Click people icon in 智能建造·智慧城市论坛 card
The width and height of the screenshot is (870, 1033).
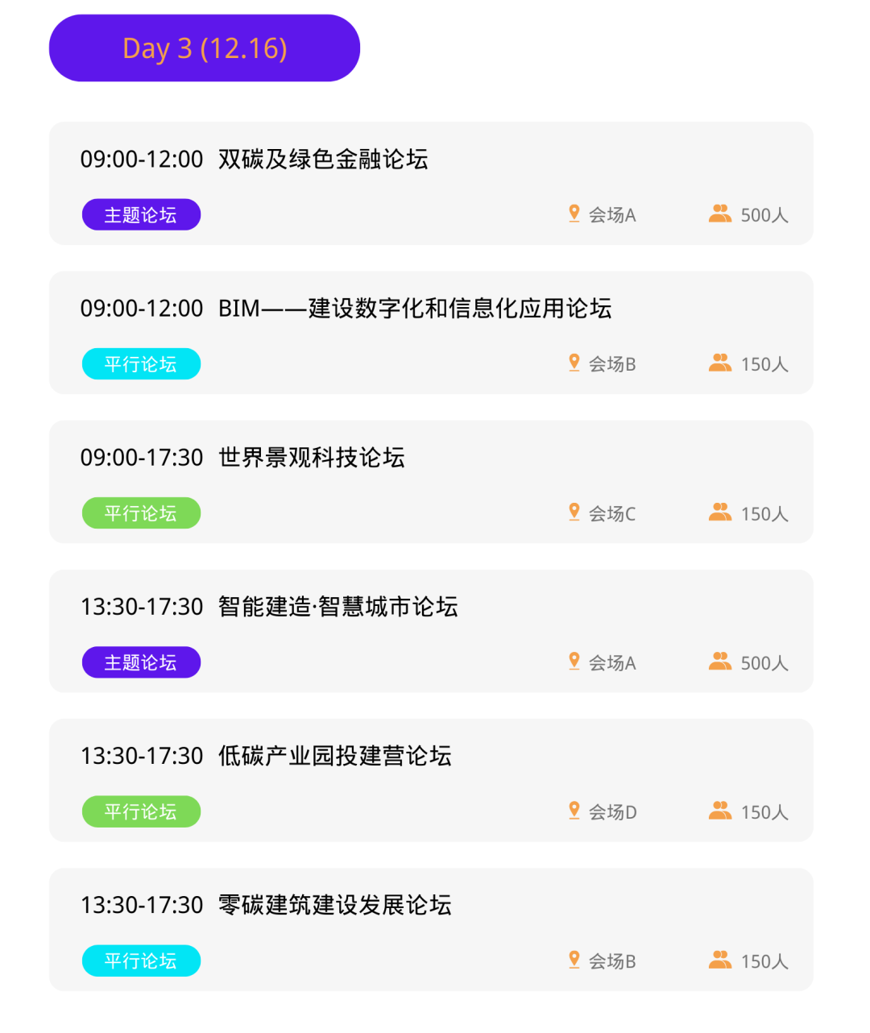[x=720, y=662]
